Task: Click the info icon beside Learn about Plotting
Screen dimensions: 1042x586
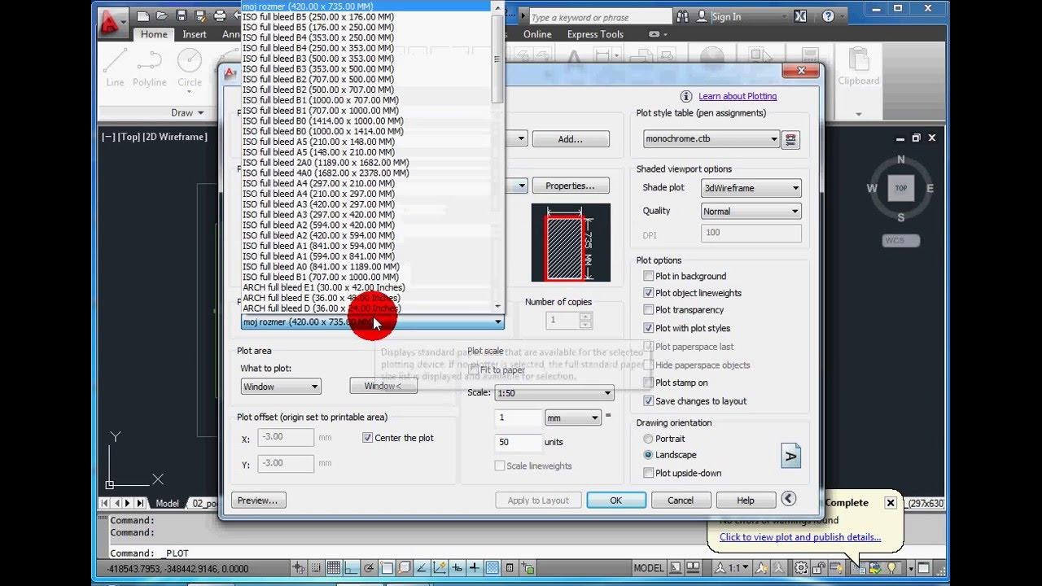Action: point(686,96)
